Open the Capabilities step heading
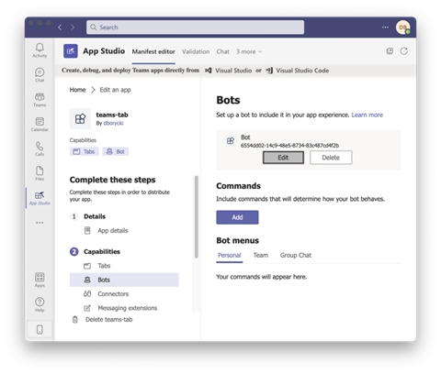The width and height of the screenshot is (441, 374). click(102, 252)
